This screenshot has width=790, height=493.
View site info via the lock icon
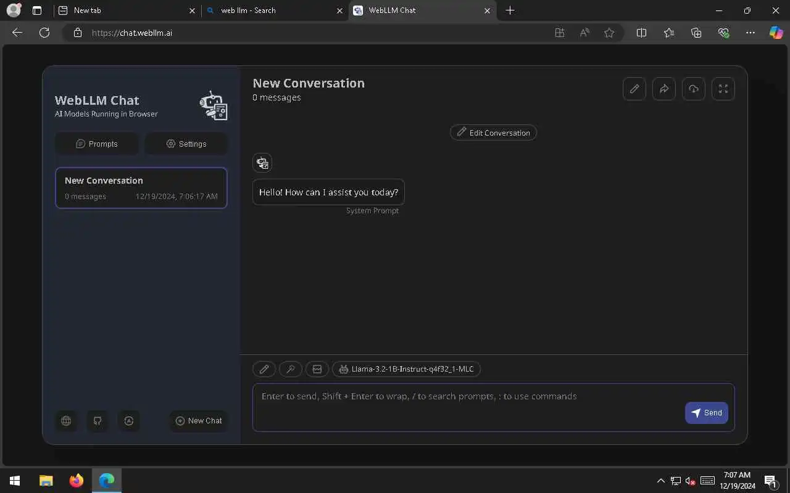[x=77, y=33]
